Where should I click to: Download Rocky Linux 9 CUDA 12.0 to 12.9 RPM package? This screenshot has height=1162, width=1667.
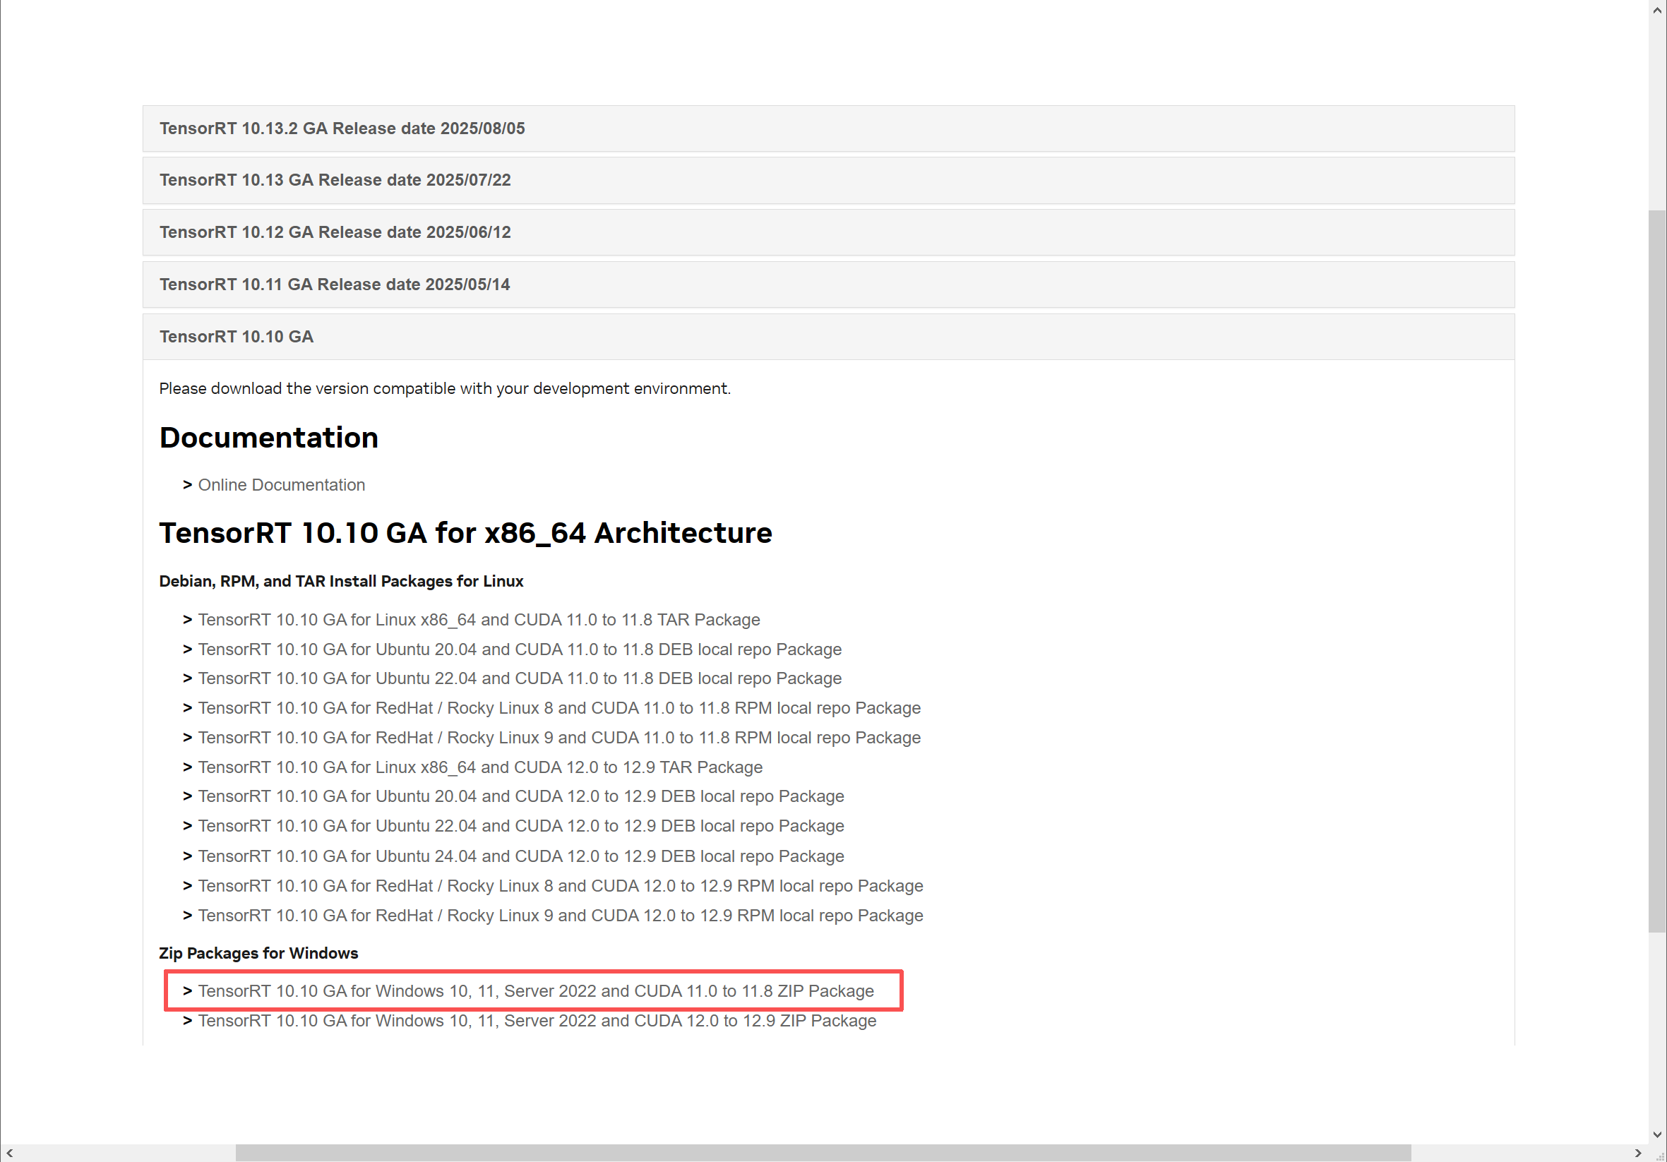pos(561,916)
